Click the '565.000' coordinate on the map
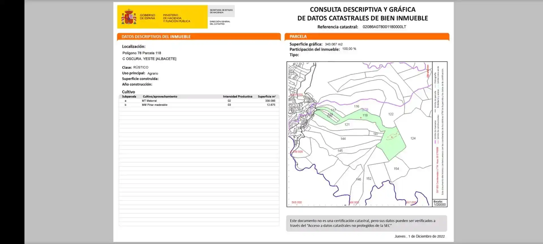 [297, 202]
